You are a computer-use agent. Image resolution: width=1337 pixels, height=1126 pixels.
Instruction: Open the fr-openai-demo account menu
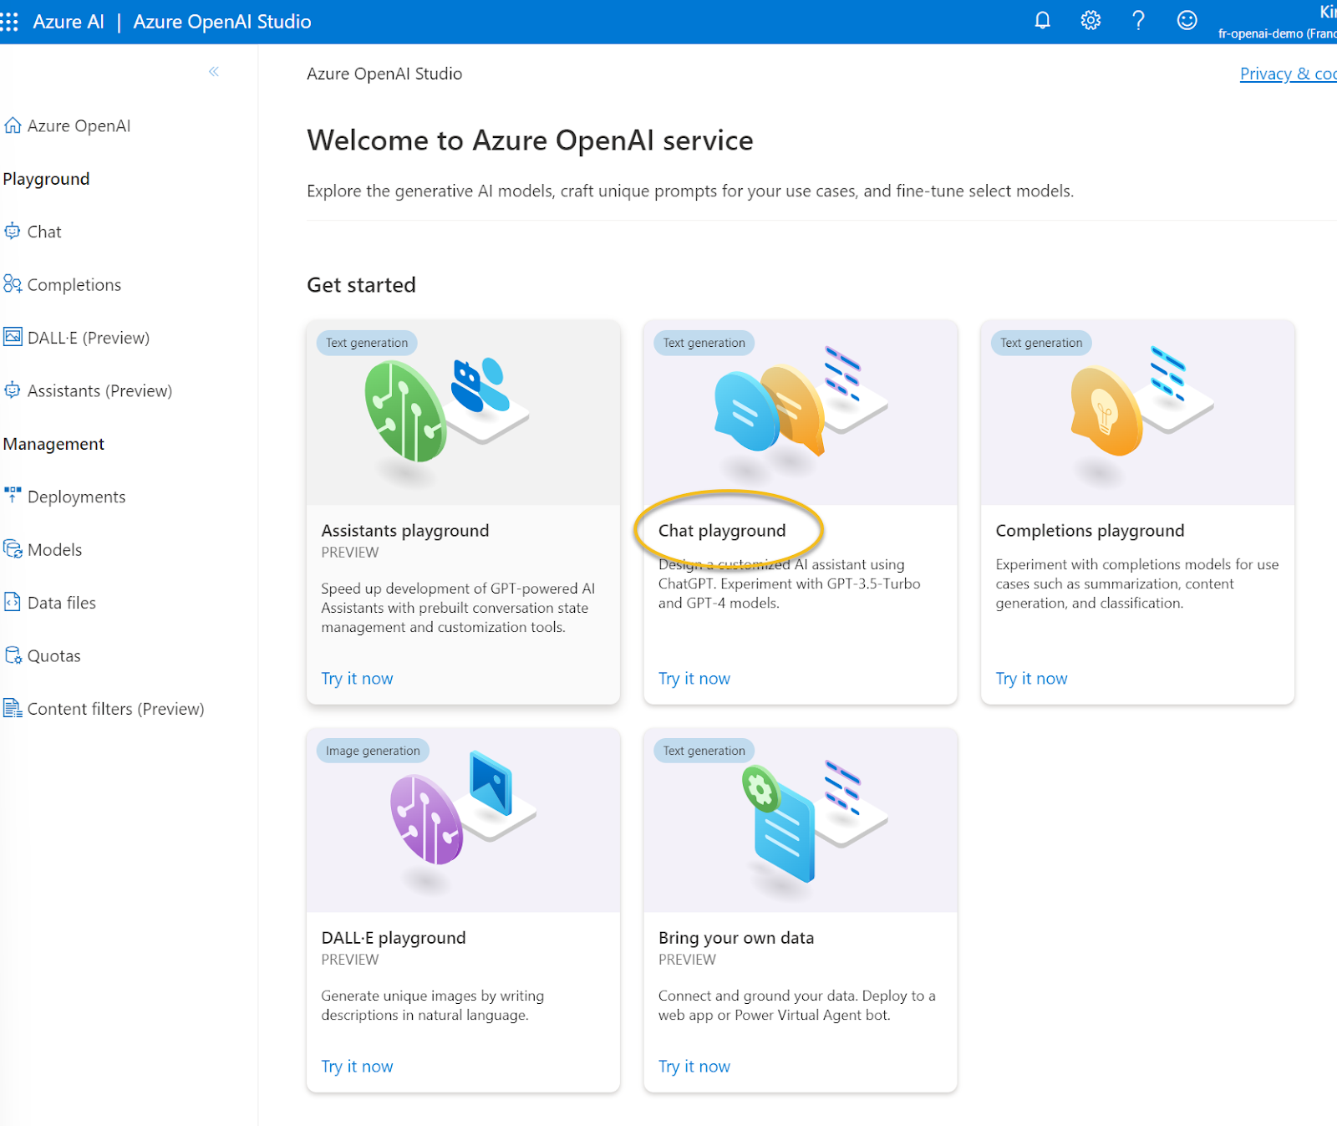click(1277, 23)
